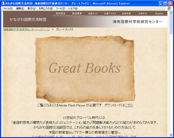Open the お気に入り(A) menu
The width and height of the screenshot is (174, 138).
(x=46, y=8)
